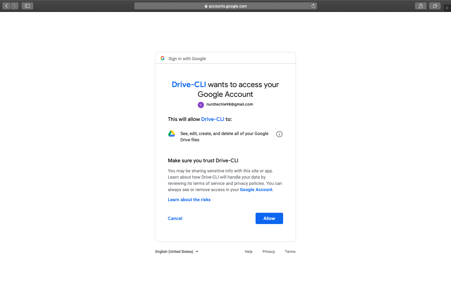
Task: Click the 'Sign in with Google' header text
Action: pos(187,59)
